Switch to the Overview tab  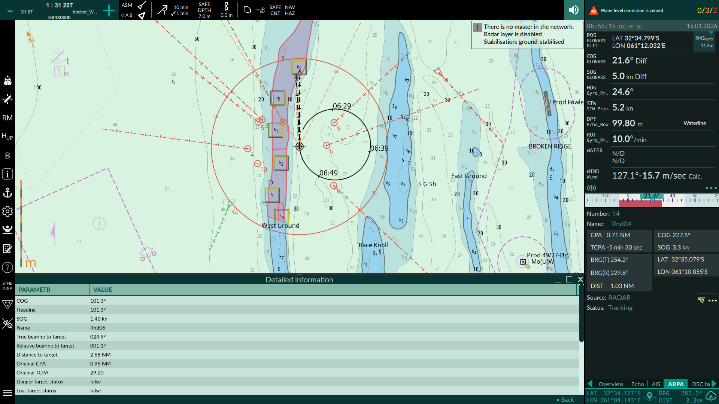point(611,384)
